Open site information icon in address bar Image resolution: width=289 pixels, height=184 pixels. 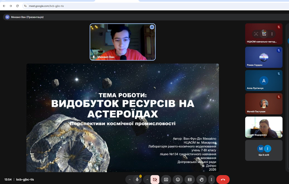(25, 6)
